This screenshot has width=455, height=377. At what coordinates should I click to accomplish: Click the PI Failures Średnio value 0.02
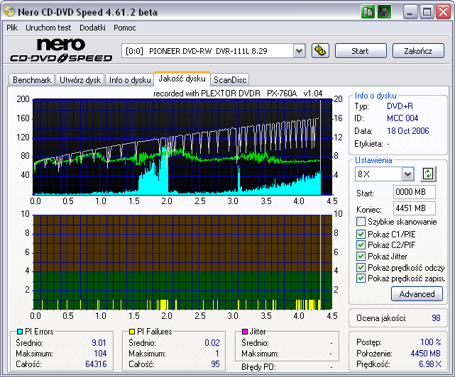tap(212, 343)
